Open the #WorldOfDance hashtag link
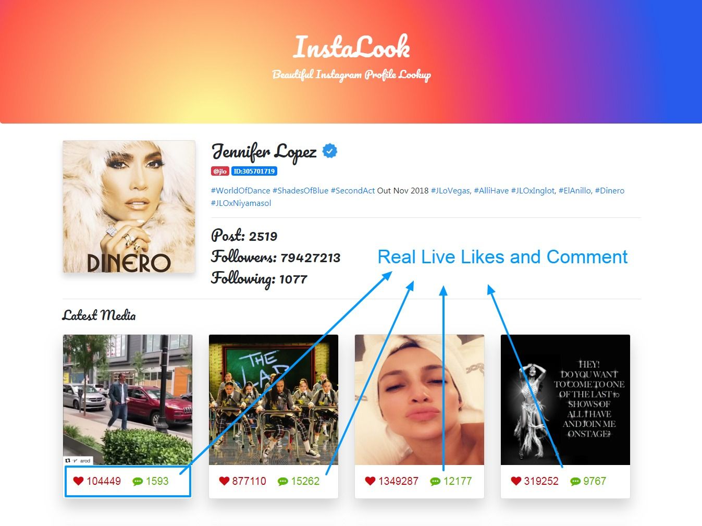Image resolution: width=702 pixels, height=526 pixels. point(240,190)
